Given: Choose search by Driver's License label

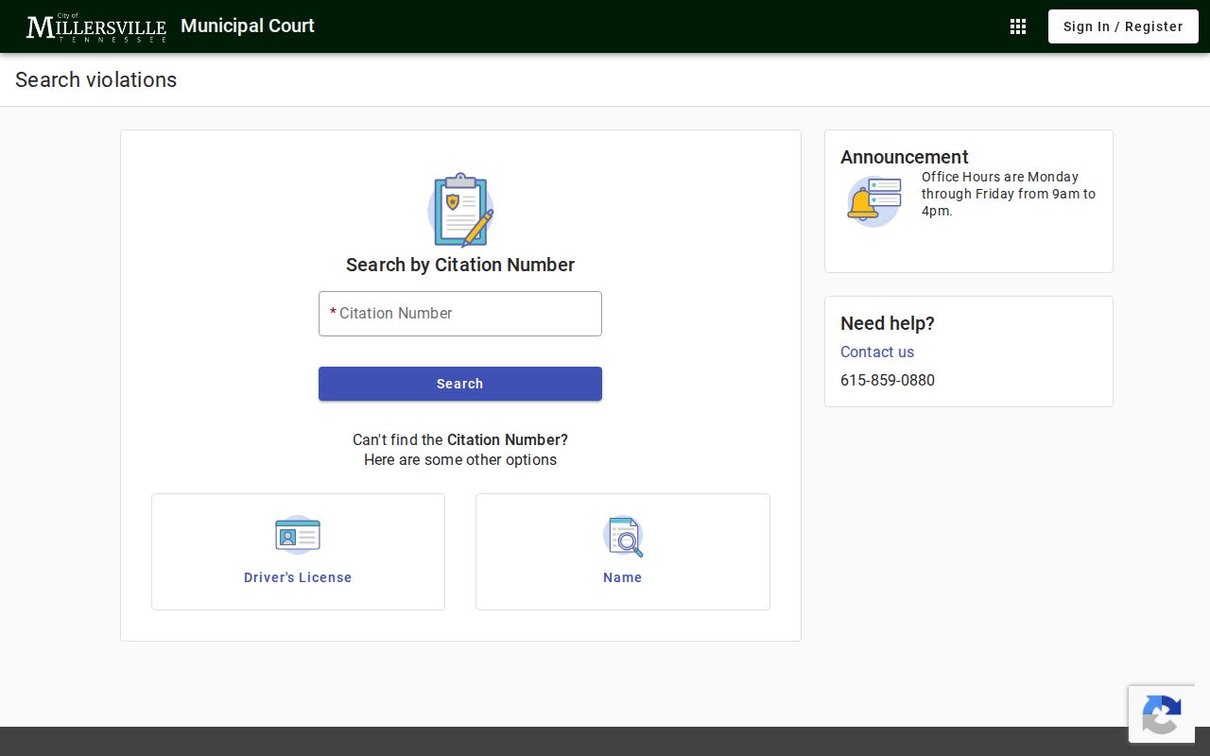Looking at the screenshot, I should coord(298,577).
